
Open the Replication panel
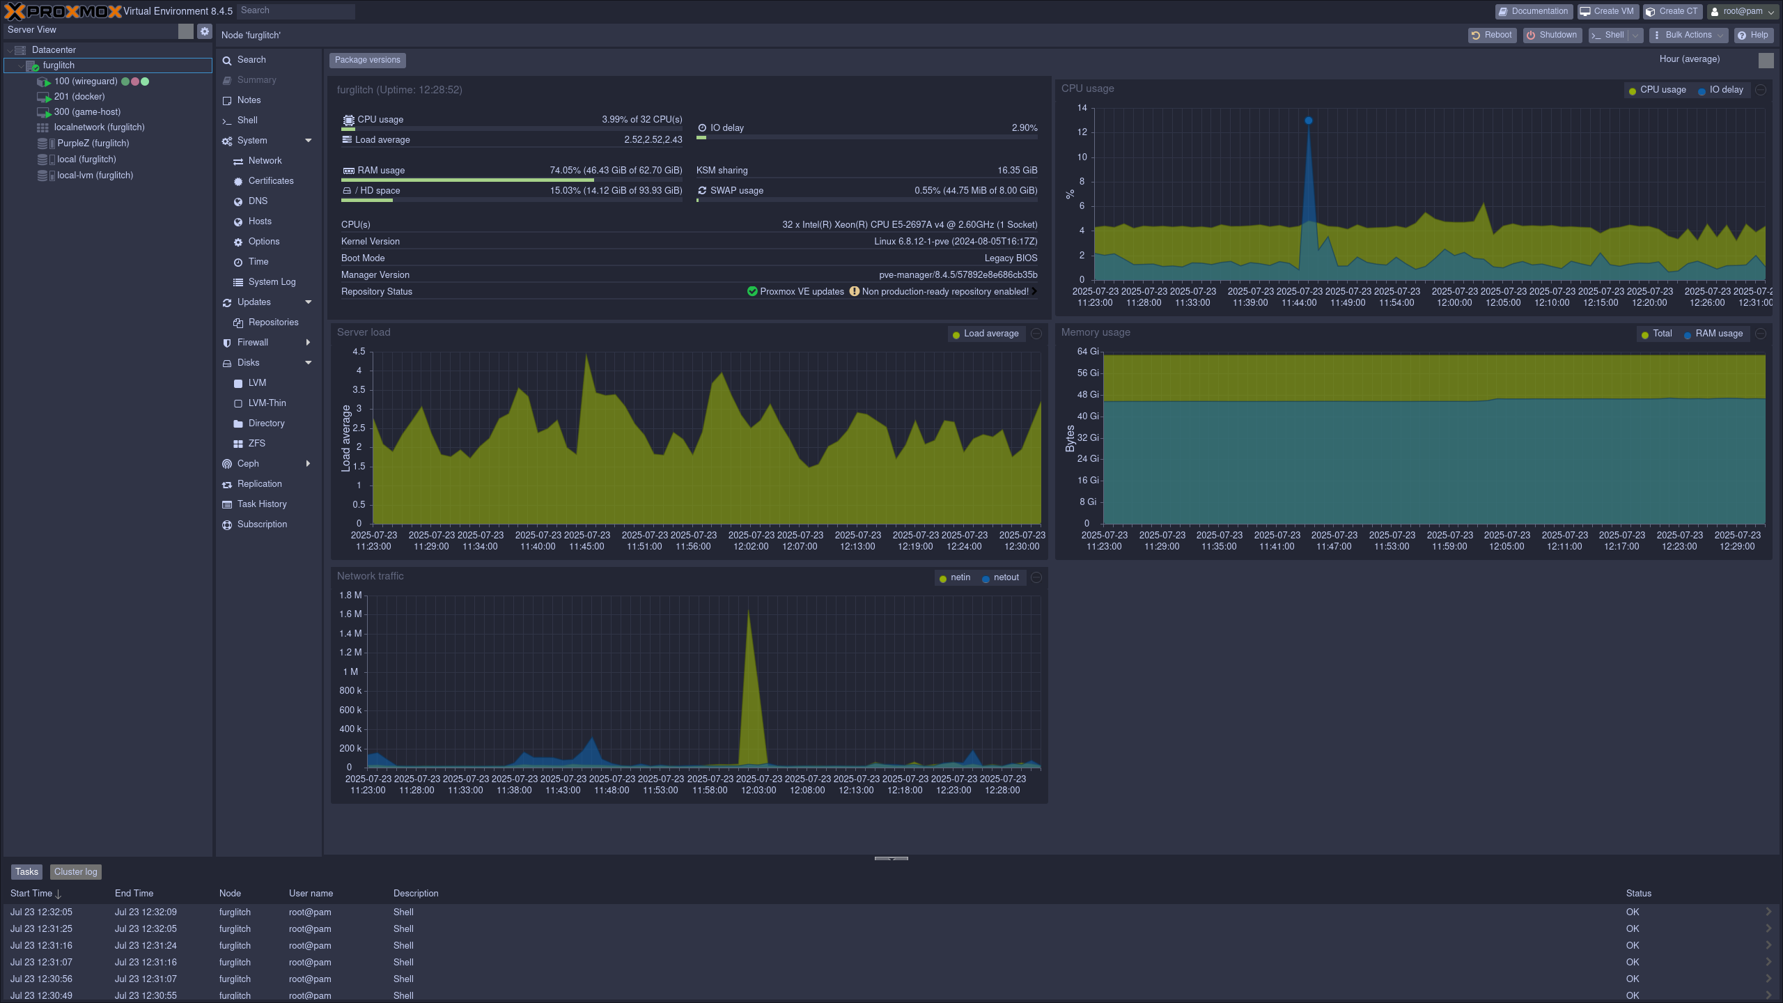(258, 483)
